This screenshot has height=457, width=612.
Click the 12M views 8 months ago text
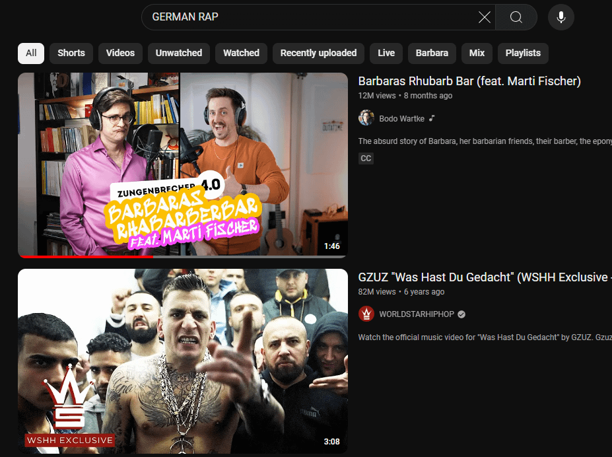(405, 96)
